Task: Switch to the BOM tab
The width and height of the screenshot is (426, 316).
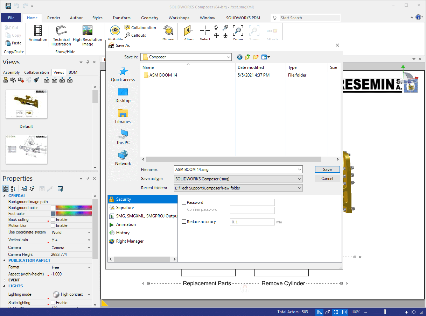Action: pyautogui.click(x=72, y=72)
